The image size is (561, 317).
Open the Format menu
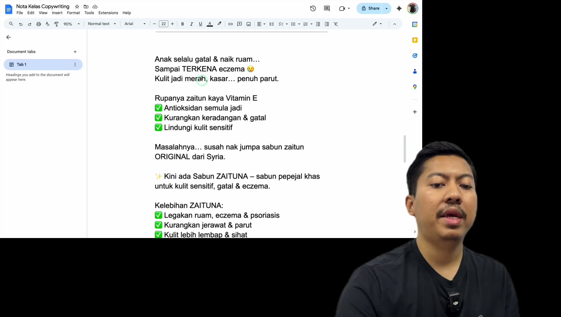tap(73, 13)
